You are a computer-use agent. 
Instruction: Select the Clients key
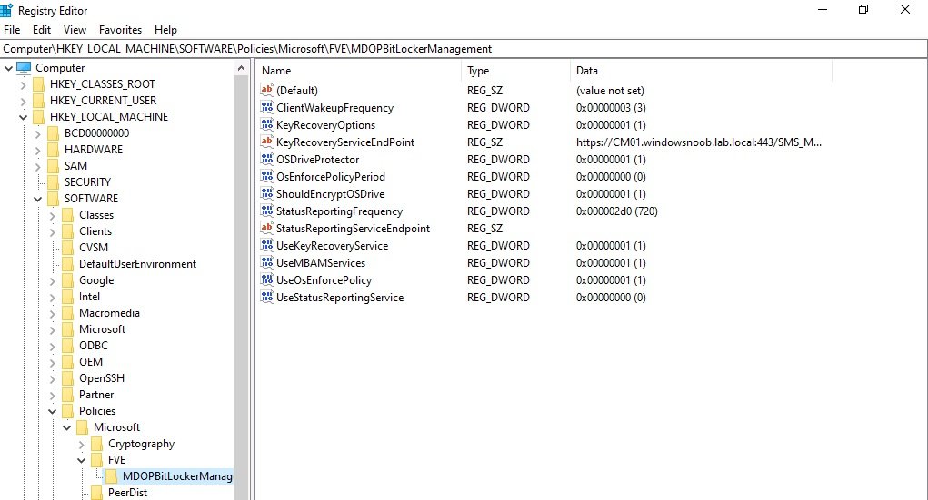click(95, 231)
